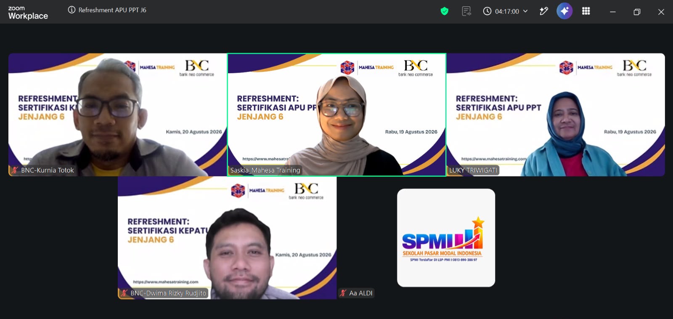
Task: Click the 'LUKY TRIWIGATI' name label
Action: [x=473, y=170]
